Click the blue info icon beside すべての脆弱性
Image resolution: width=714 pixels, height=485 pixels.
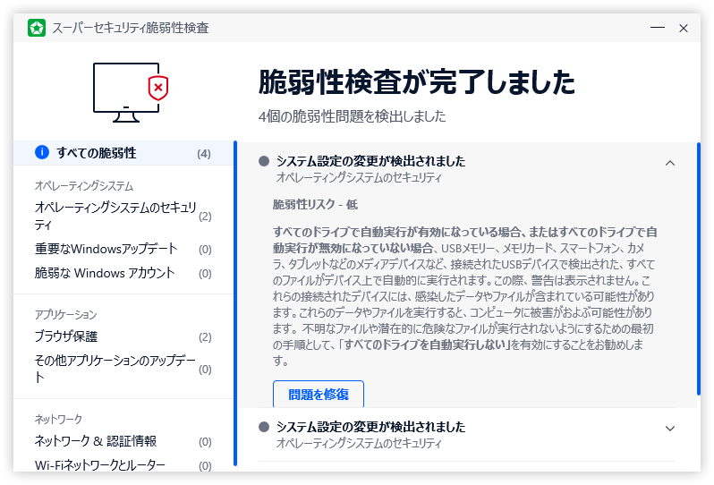point(42,152)
